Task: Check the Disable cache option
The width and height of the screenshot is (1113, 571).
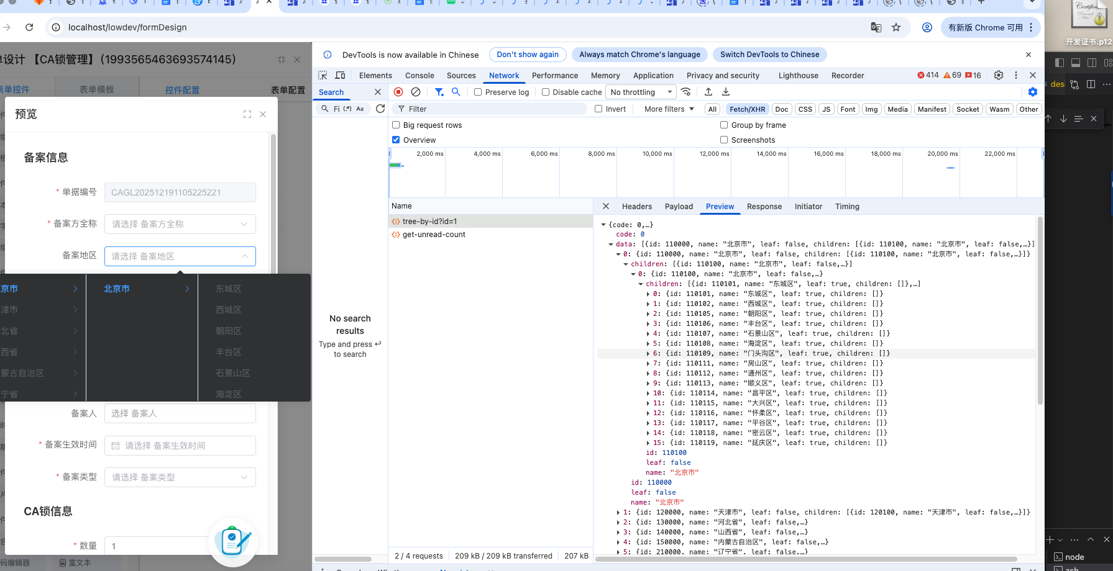Action: (546, 92)
